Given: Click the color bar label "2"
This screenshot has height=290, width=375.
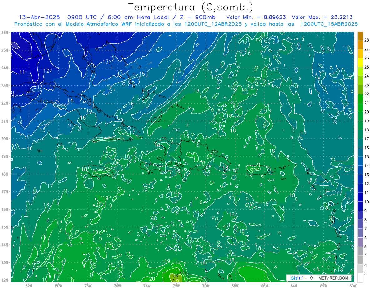Looking at the screenshot, I should pos(366,273).
